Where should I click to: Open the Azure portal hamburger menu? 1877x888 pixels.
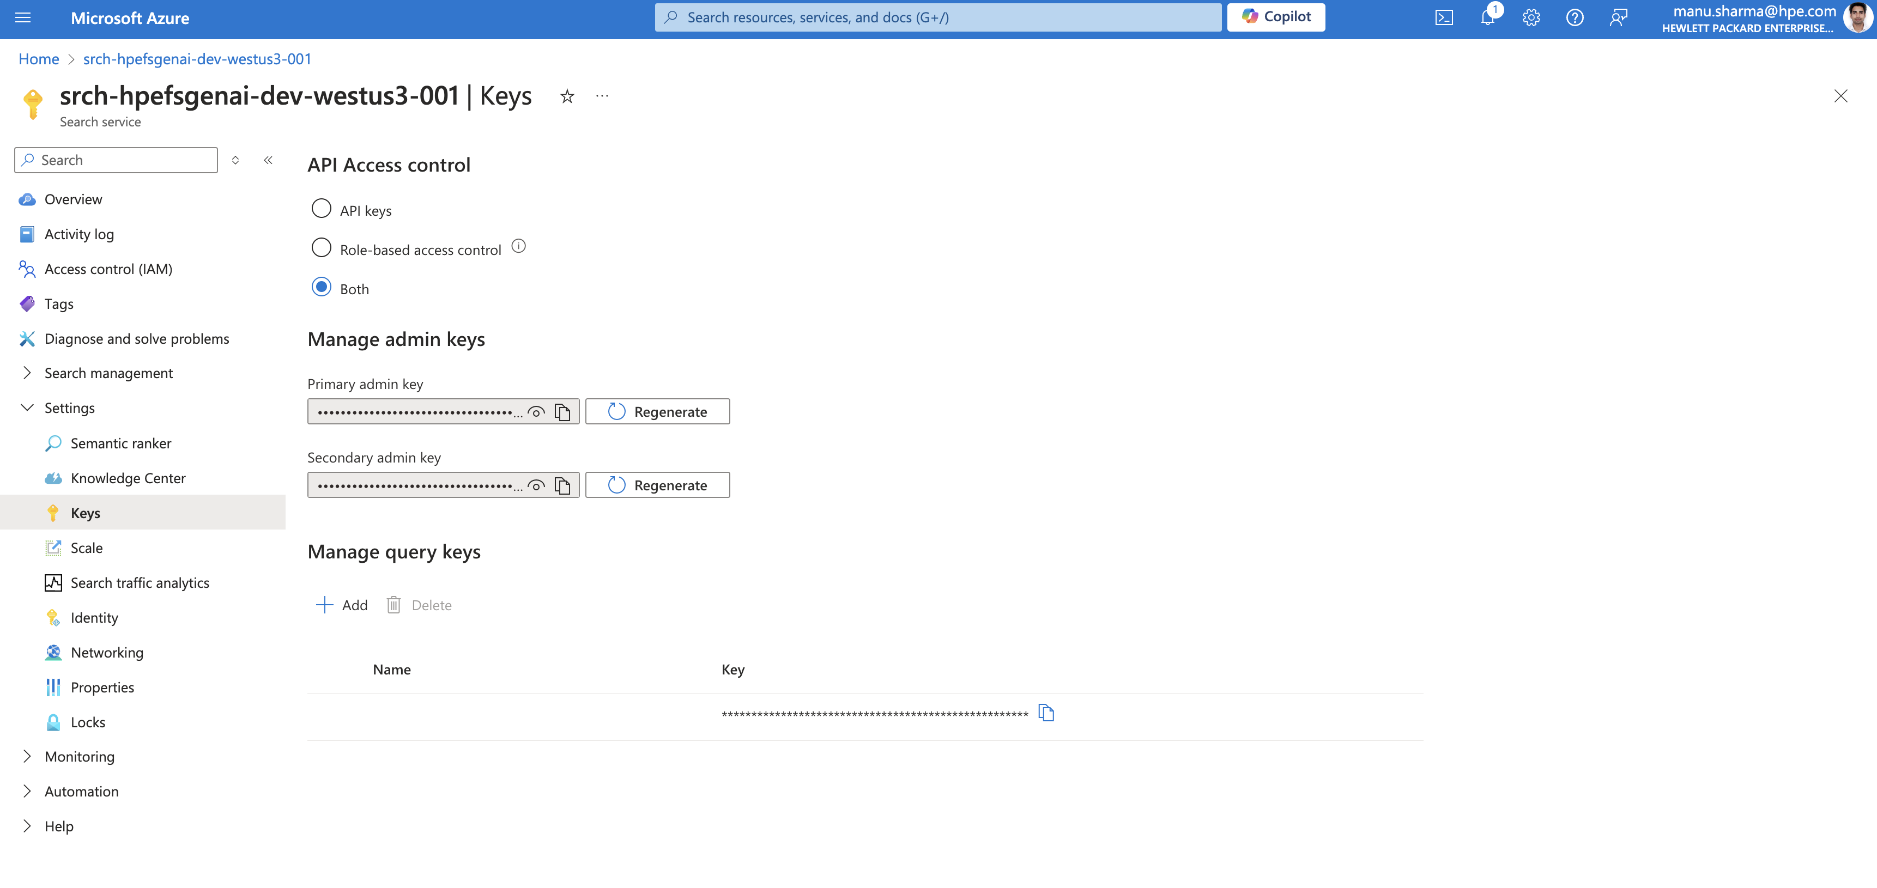pos(22,17)
